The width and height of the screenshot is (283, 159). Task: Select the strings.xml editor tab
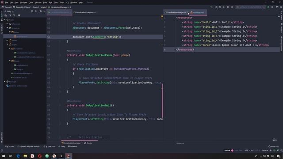coord(198,12)
